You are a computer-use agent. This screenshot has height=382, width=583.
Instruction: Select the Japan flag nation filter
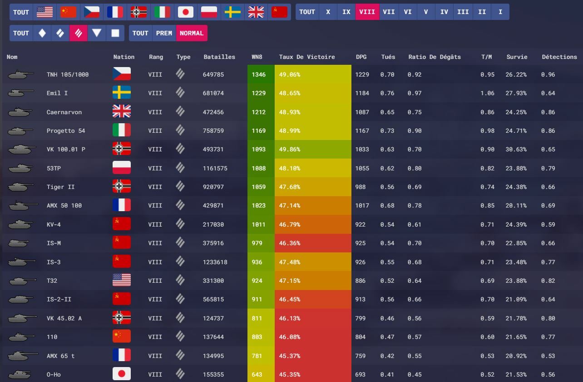tap(186, 12)
